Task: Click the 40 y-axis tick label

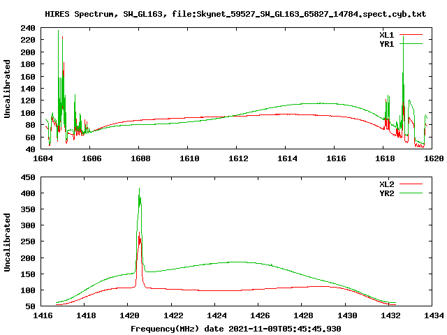Action: tap(31, 149)
